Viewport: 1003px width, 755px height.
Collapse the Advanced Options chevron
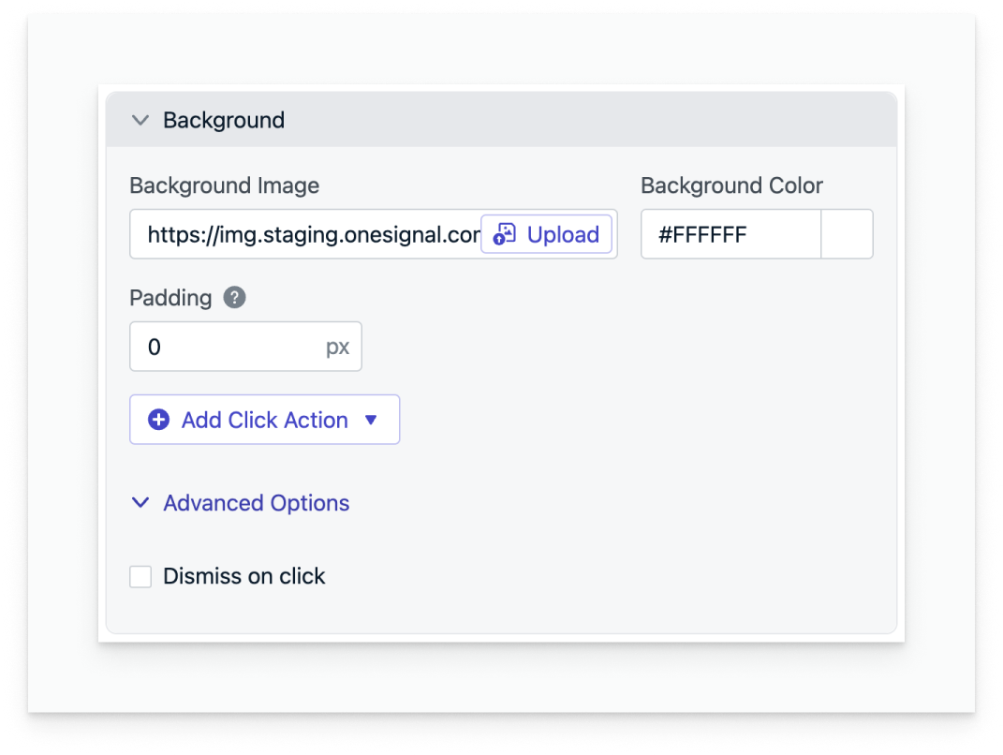(x=140, y=503)
